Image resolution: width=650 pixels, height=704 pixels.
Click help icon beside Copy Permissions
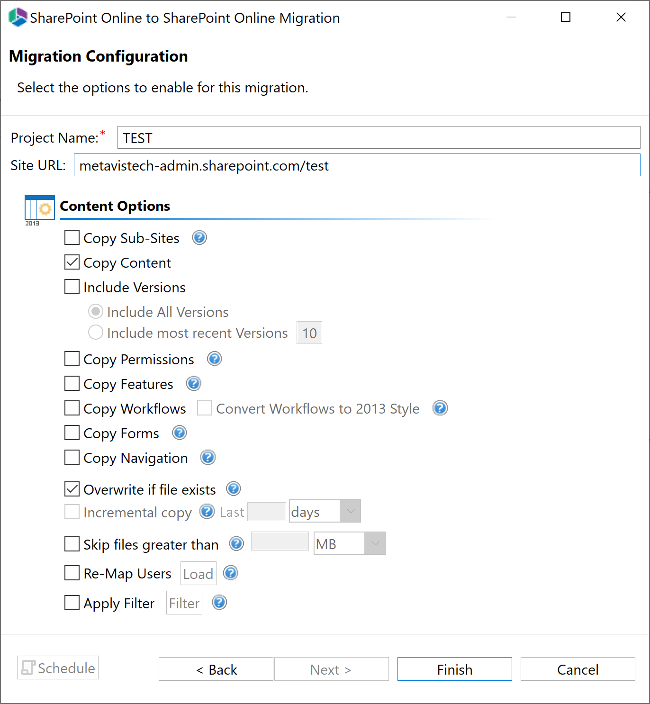[215, 359]
